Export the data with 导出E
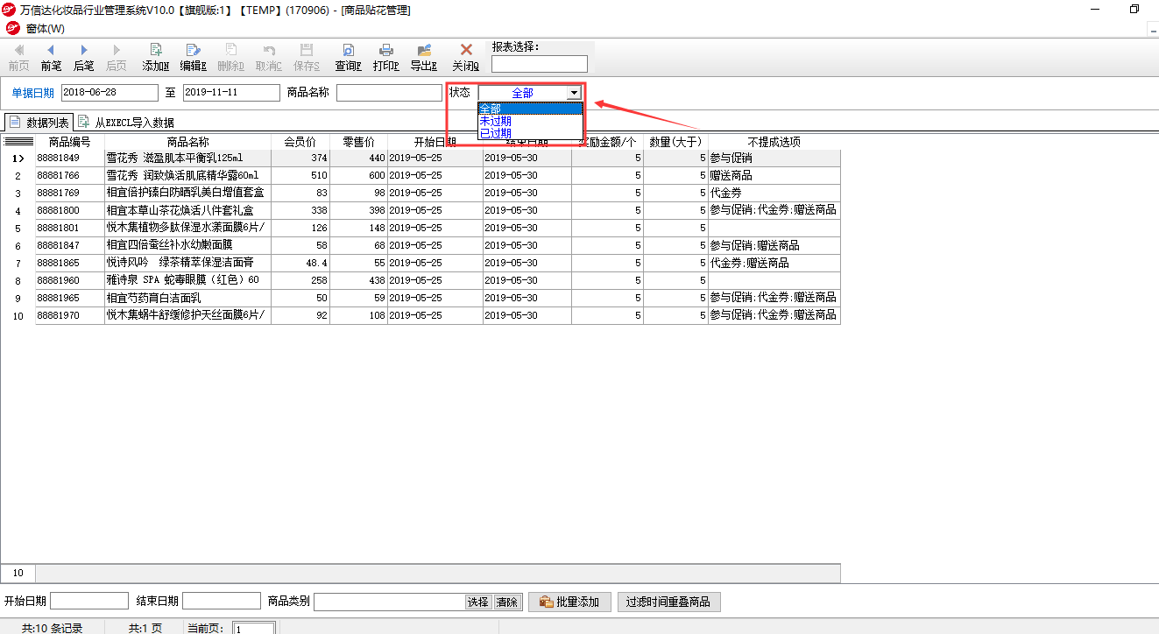Screen dimensions: 1159x634 [x=424, y=57]
